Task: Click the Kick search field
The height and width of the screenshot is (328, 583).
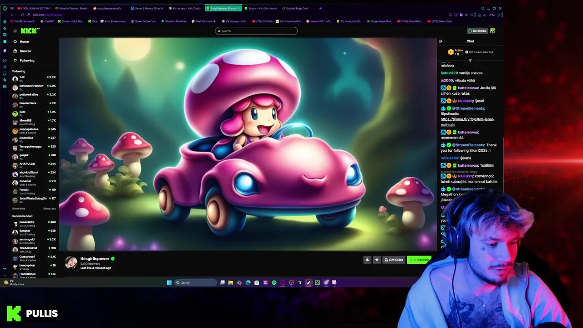Action: pyautogui.click(x=256, y=31)
